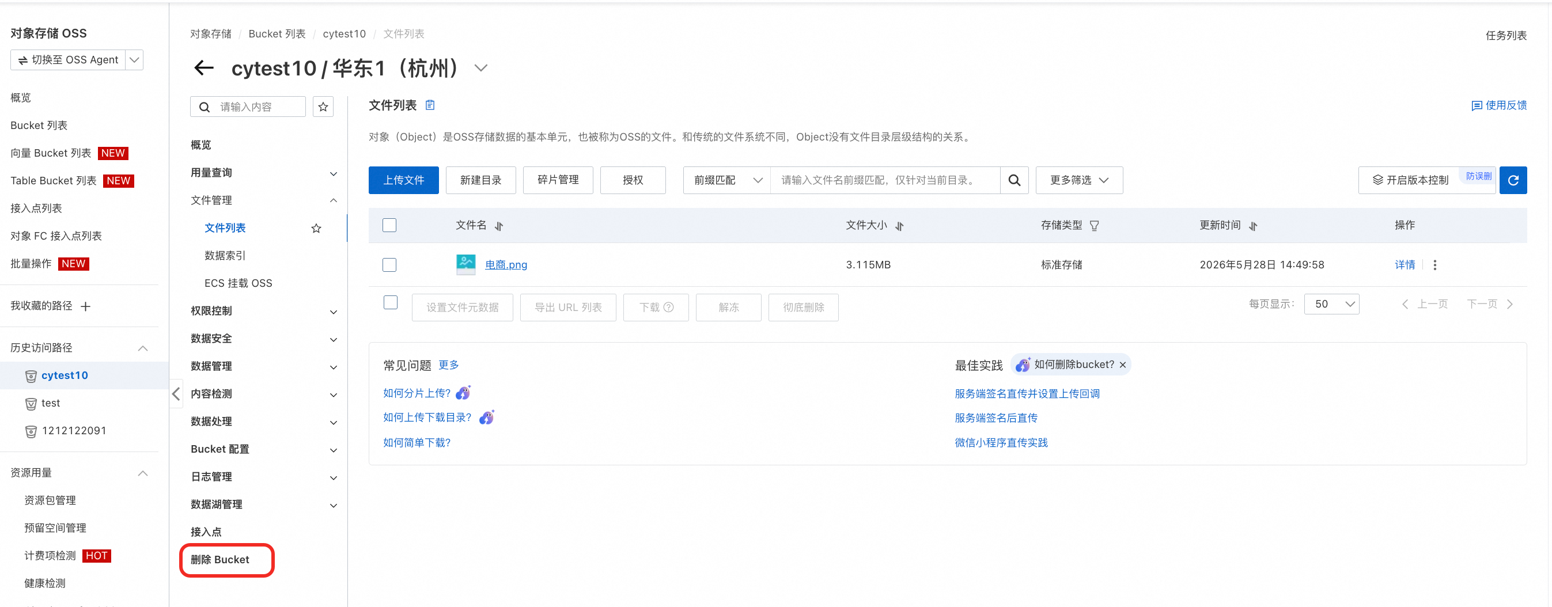The height and width of the screenshot is (607, 1552).
Task: Click Bucket 列表 breadcrumb
Action: point(277,34)
